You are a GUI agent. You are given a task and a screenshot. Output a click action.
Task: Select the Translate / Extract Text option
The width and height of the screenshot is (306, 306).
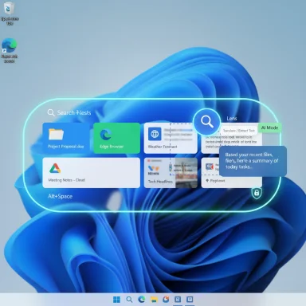(239, 131)
